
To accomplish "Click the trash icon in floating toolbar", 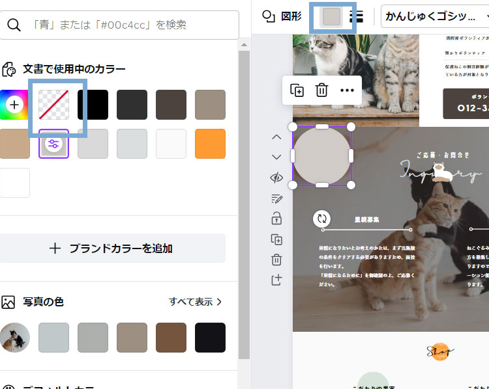I will pos(321,90).
